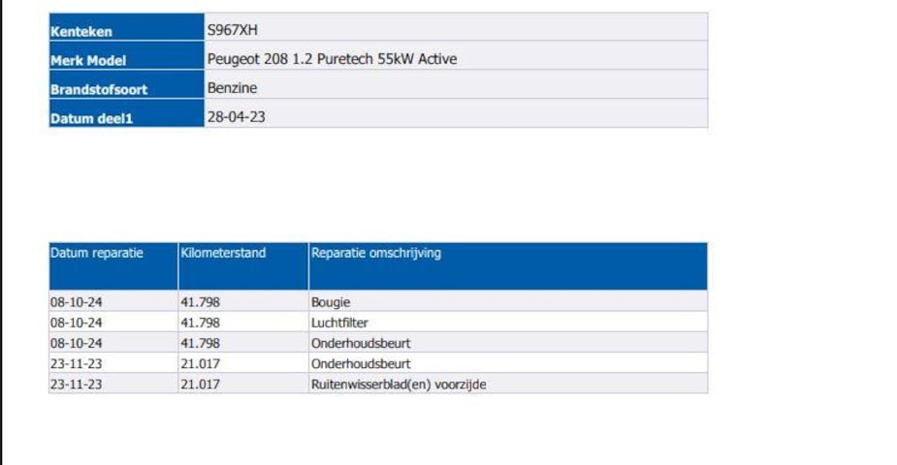The height and width of the screenshot is (465, 897).
Task: Select the license plate value S967XH
Action: (233, 30)
